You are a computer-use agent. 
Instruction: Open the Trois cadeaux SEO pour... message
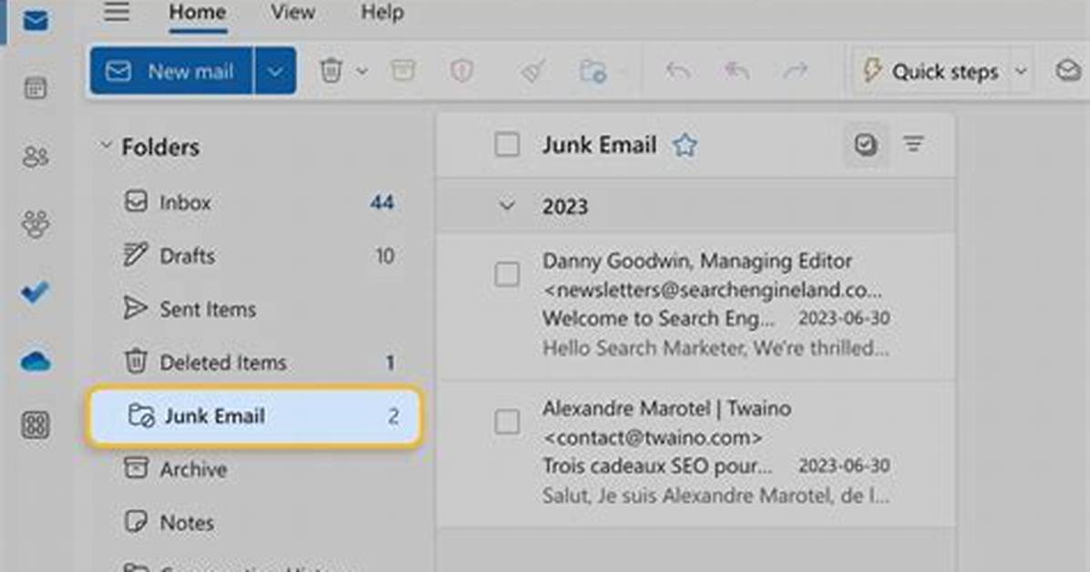coord(695,454)
